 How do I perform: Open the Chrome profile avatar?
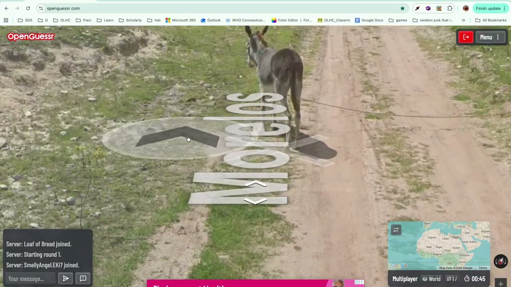pyautogui.click(x=465, y=8)
